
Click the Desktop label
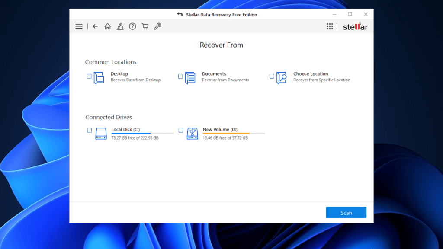(119, 73)
